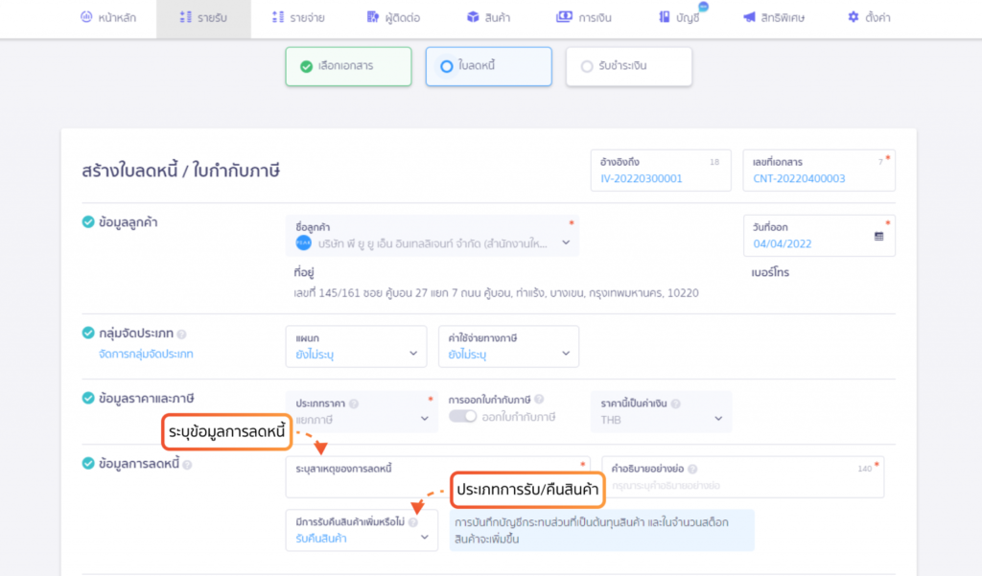Expand the แผนก dropdown
982x576 pixels.
point(357,346)
